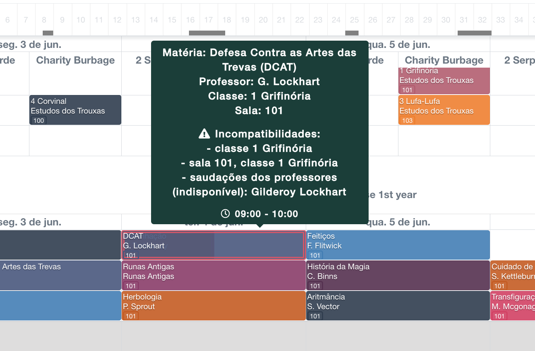This screenshot has width=535, height=351.
Task: Click the gray marker under week 25
Action: point(352,33)
